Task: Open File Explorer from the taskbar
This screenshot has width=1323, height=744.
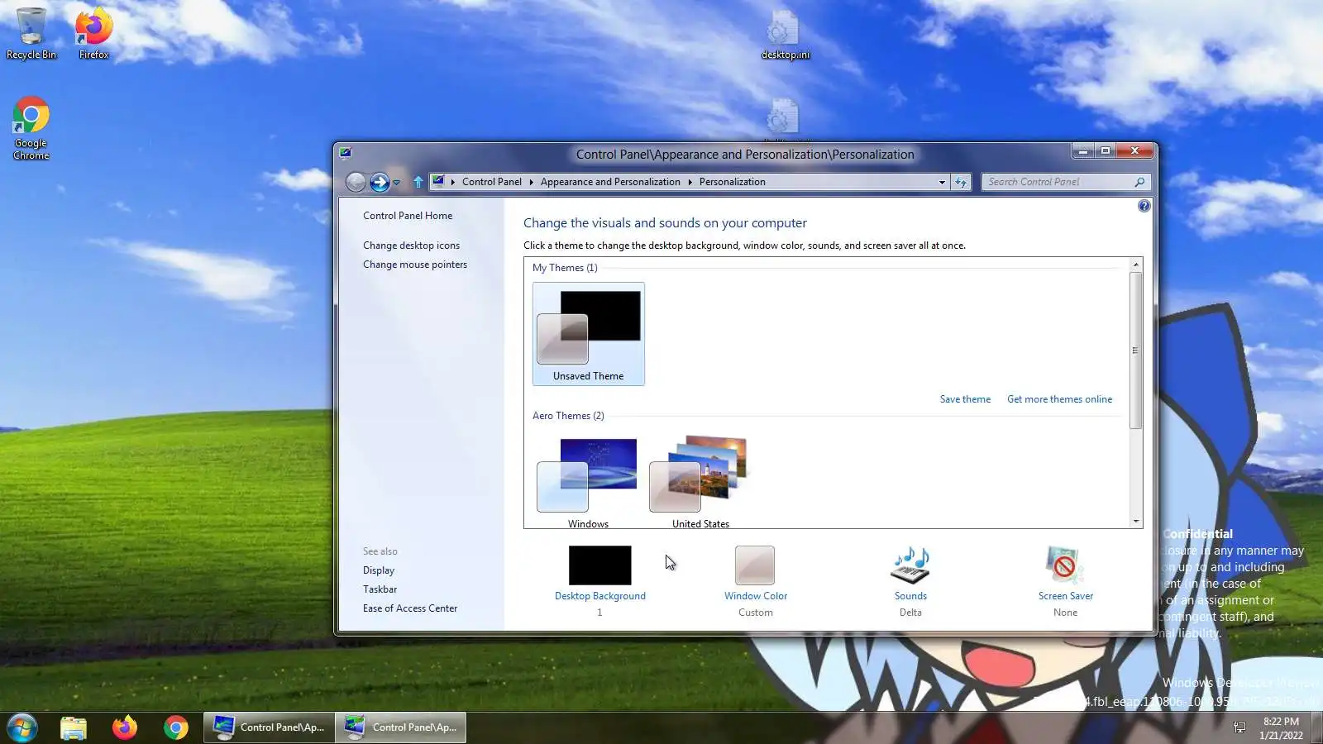Action: [74, 727]
